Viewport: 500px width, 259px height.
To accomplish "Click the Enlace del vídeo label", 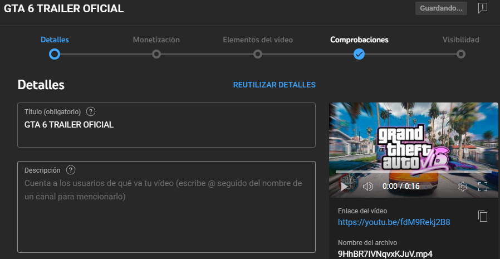I will pyautogui.click(x=362, y=211).
